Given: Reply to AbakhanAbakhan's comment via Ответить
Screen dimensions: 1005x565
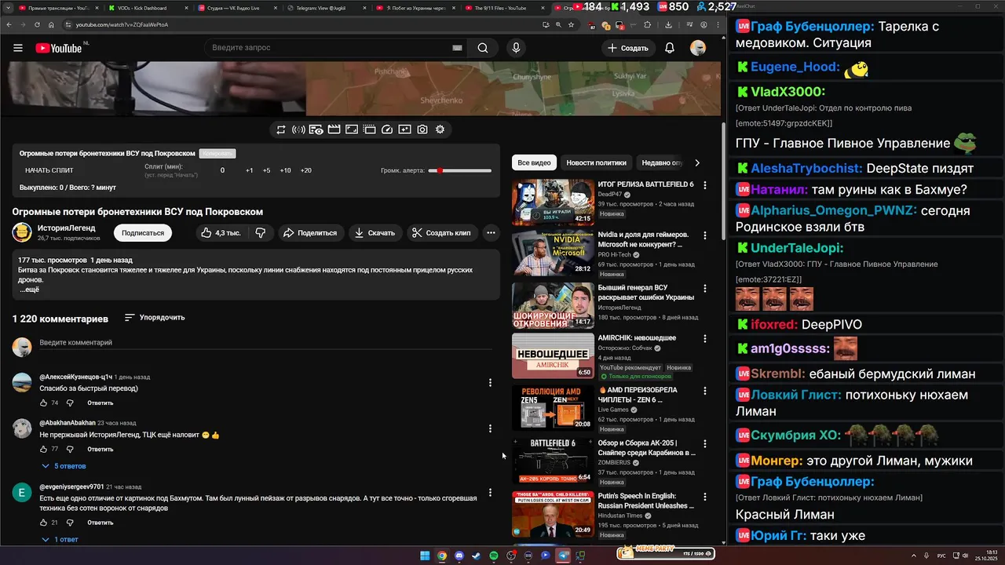Looking at the screenshot, I should [100, 450].
